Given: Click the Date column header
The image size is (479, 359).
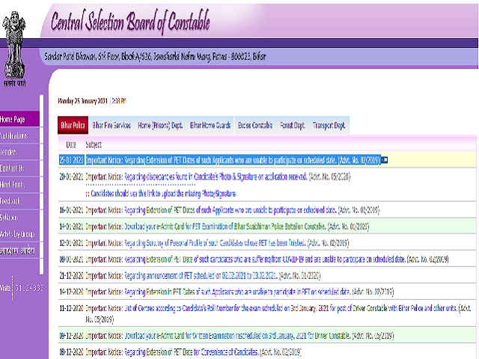Looking at the screenshot, I should click(71, 144).
